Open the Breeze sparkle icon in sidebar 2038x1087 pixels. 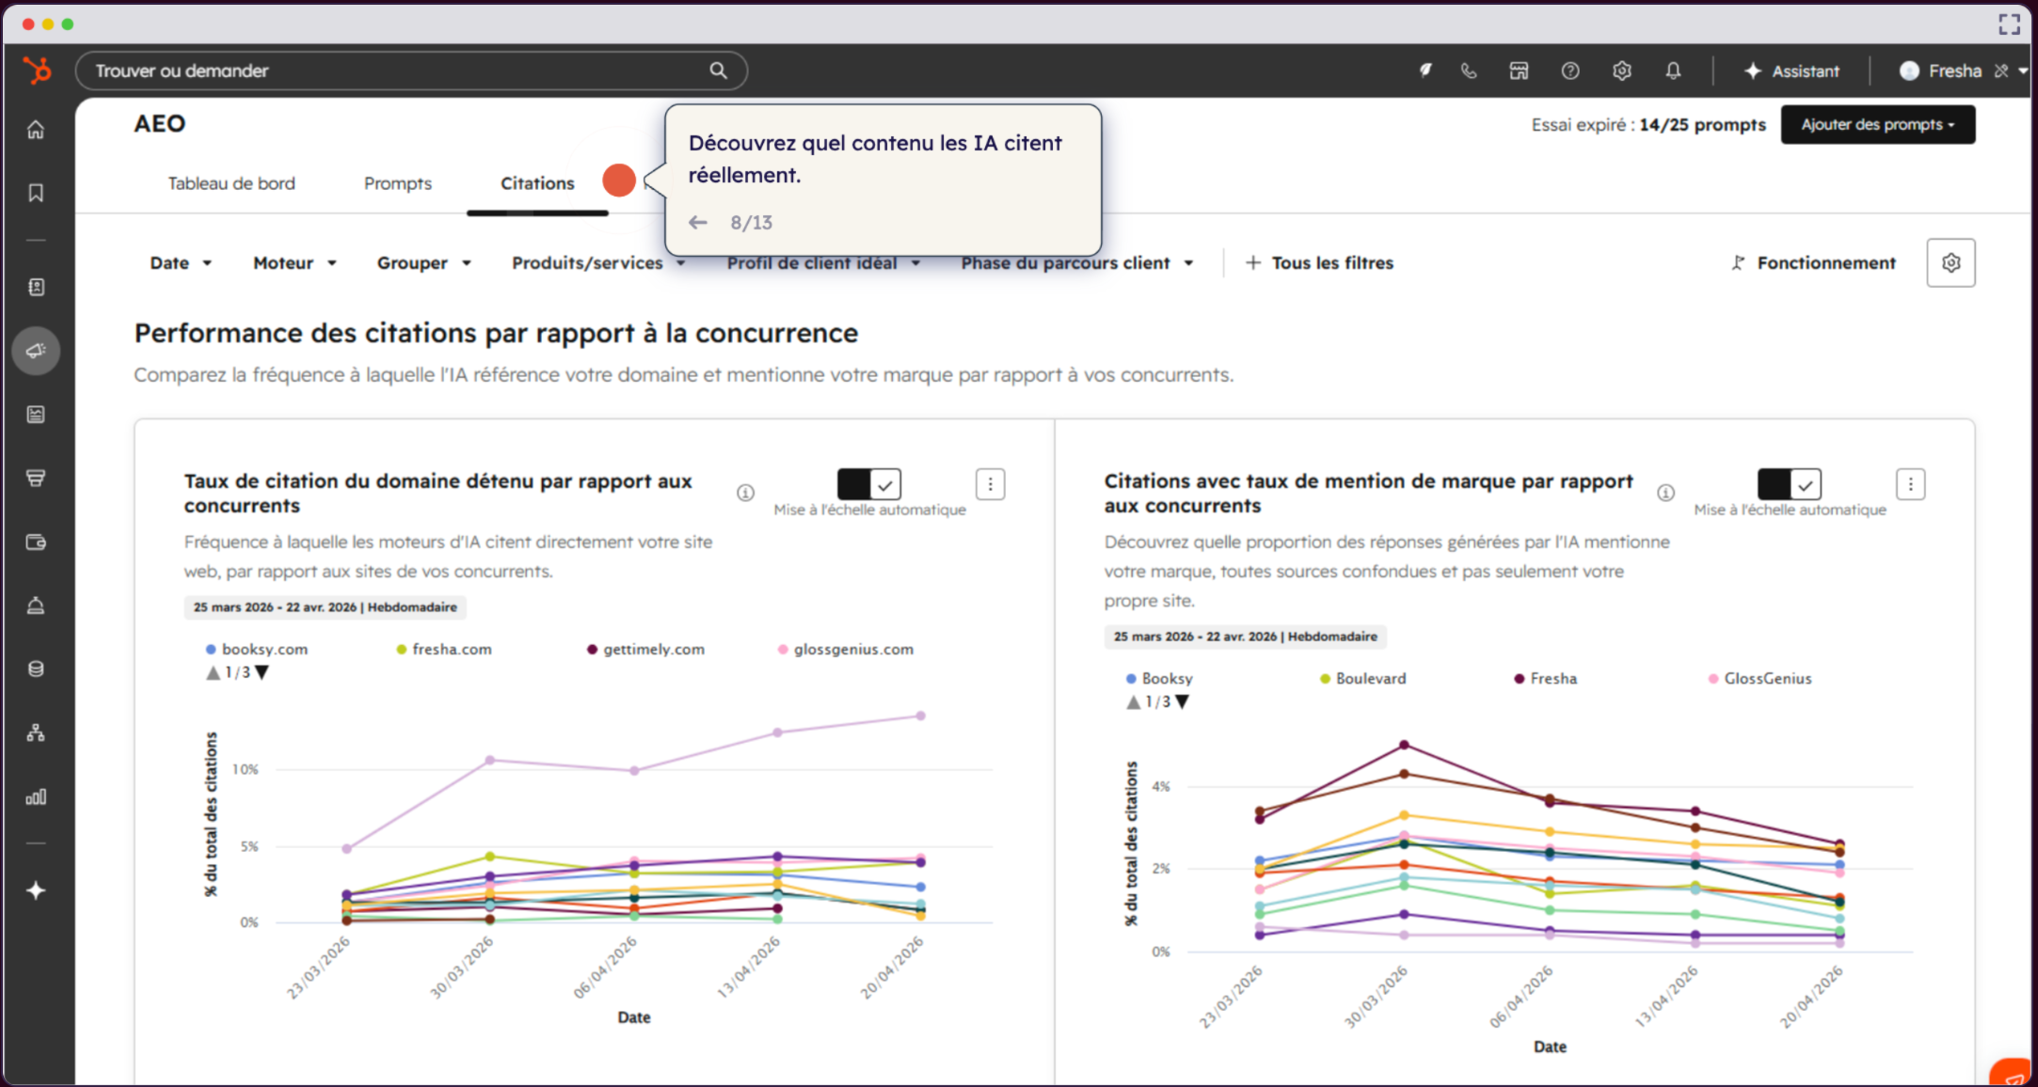point(36,890)
